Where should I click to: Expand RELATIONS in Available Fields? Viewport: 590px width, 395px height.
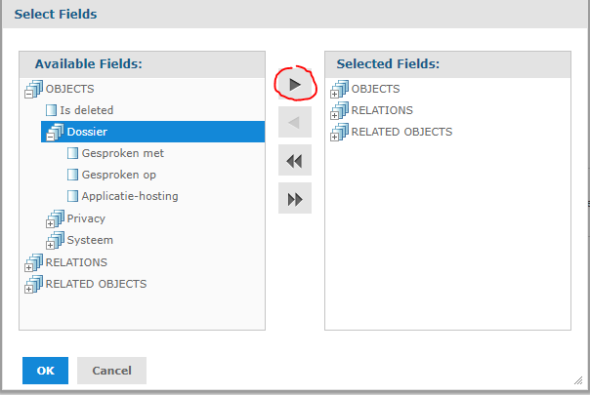pyautogui.click(x=28, y=267)
